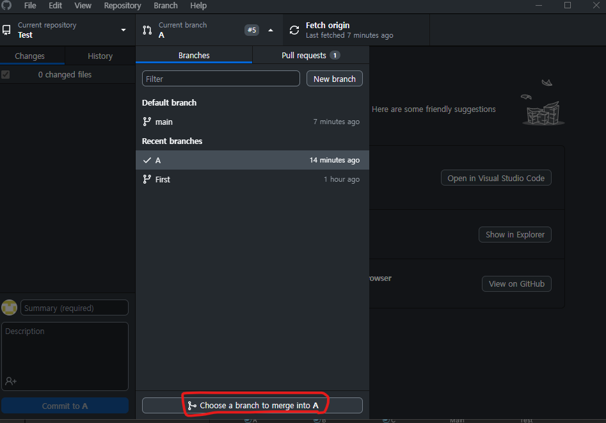
Task: Click 'Here are some friendly suggestions' text
Action: click(434, 109)
